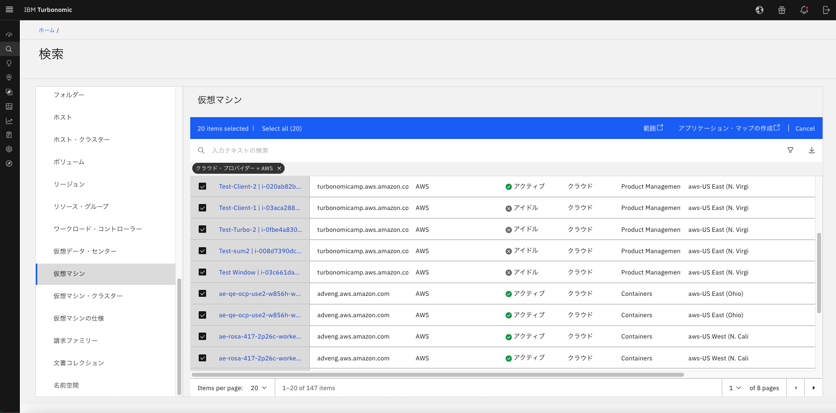The width and height of the screenshot is (836, 413).
Task: Open the Test-Turbo-2 virtual machine link
Action: point(260,230)
